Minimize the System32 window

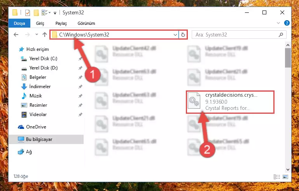pyautogui.click(x=247, y=12)
